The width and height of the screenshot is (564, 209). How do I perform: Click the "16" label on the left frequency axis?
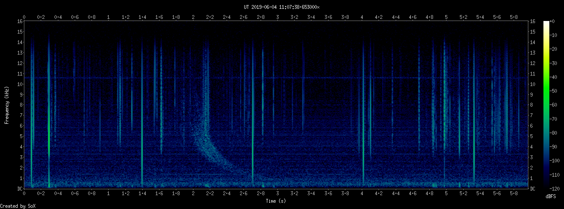tap(20, 21)
